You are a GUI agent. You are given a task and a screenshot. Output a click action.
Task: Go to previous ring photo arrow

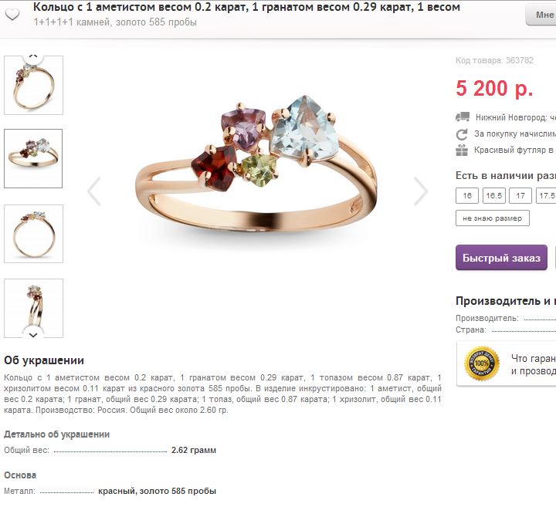point(94,191)
